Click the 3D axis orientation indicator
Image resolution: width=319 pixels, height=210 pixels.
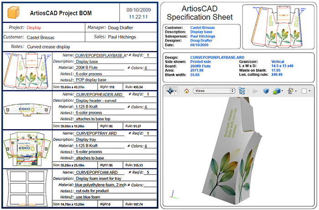click(x=171, y=194)
